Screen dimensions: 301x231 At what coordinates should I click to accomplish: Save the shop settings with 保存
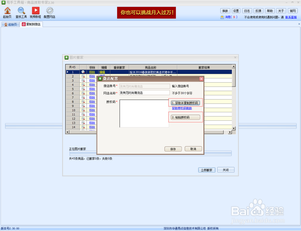173,149
